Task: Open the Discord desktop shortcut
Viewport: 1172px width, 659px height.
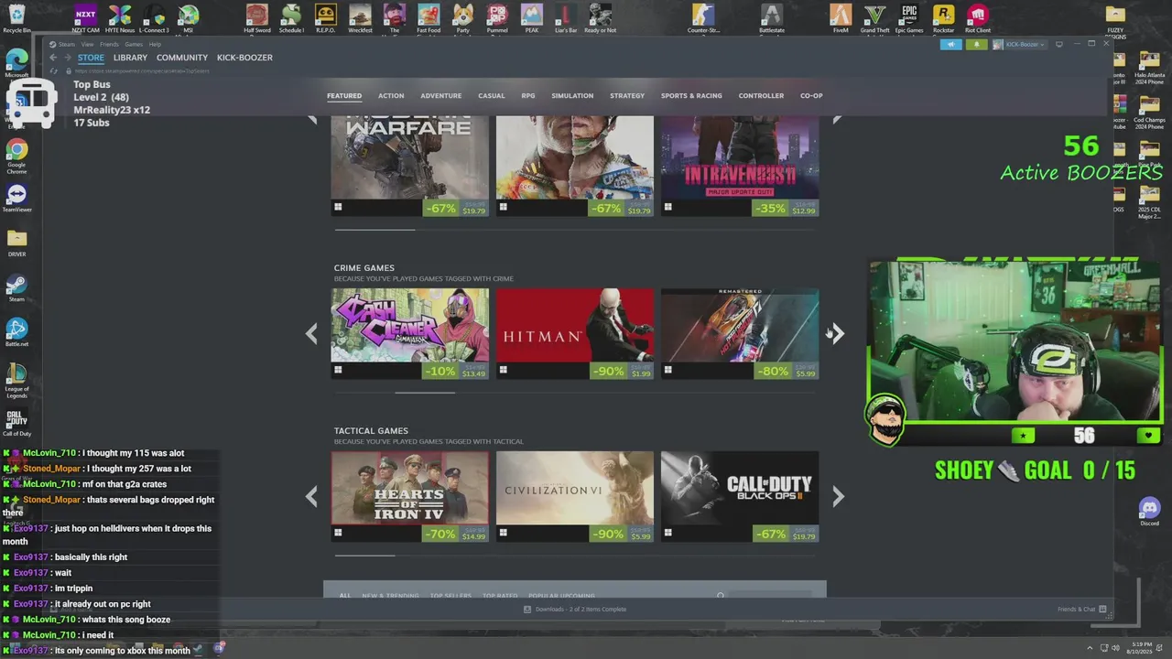Action: (x=1149, y=512)
